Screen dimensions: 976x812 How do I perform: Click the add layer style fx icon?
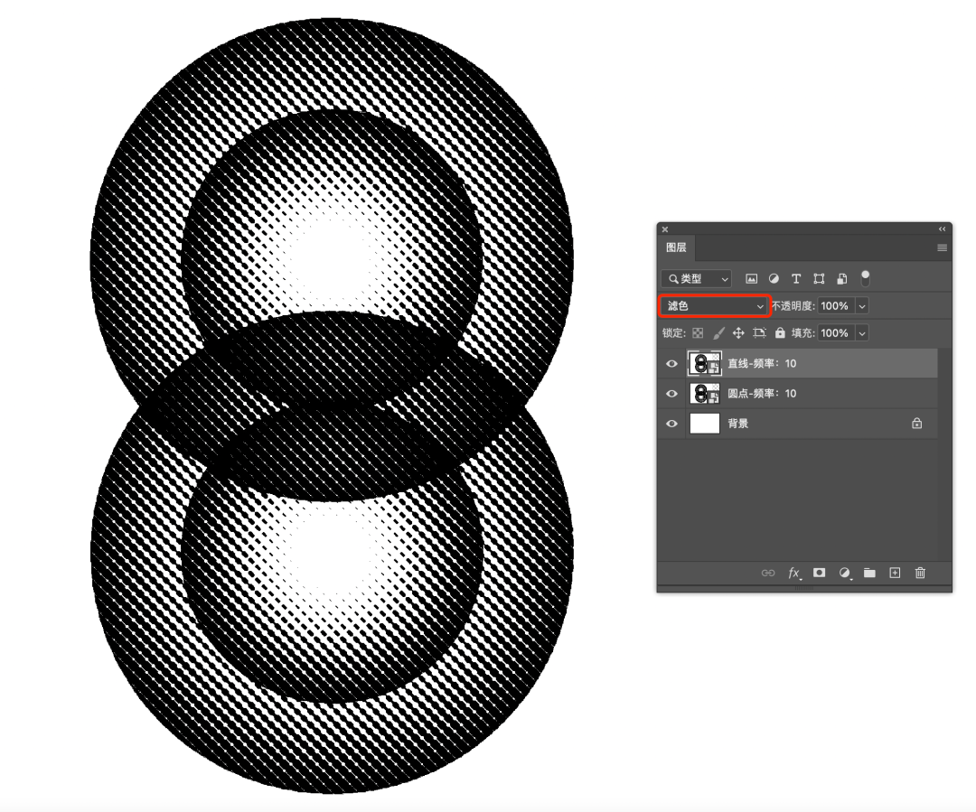point(794,573)
